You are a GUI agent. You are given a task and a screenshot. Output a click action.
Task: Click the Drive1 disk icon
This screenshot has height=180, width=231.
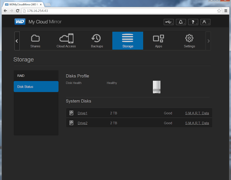click(71, 113)
